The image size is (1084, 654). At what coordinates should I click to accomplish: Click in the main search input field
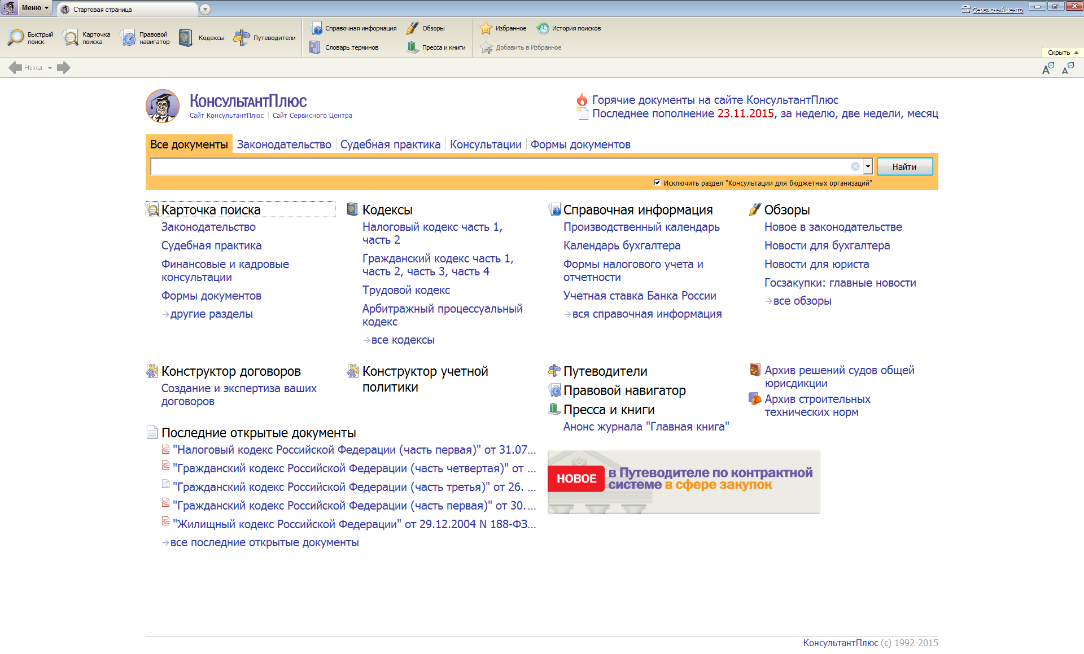click(500, 166)
